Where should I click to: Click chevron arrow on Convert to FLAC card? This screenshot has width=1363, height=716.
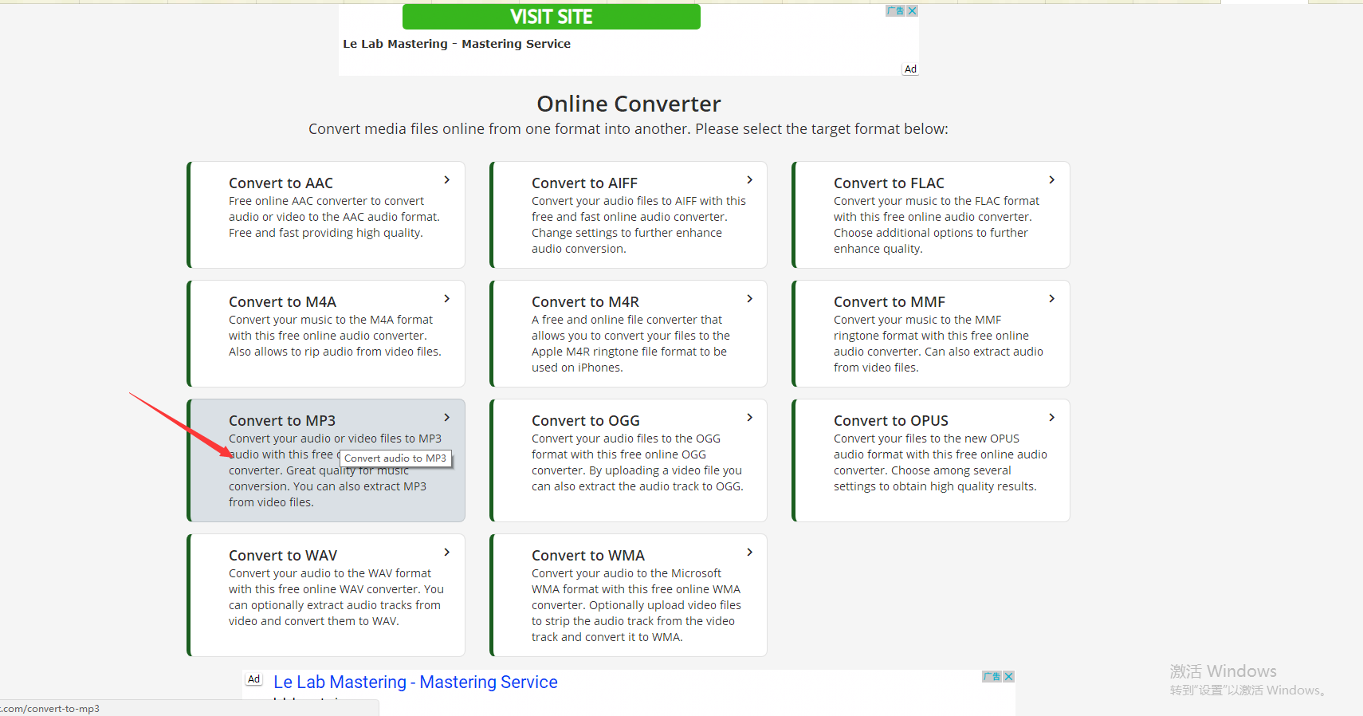coord(1052,180)
